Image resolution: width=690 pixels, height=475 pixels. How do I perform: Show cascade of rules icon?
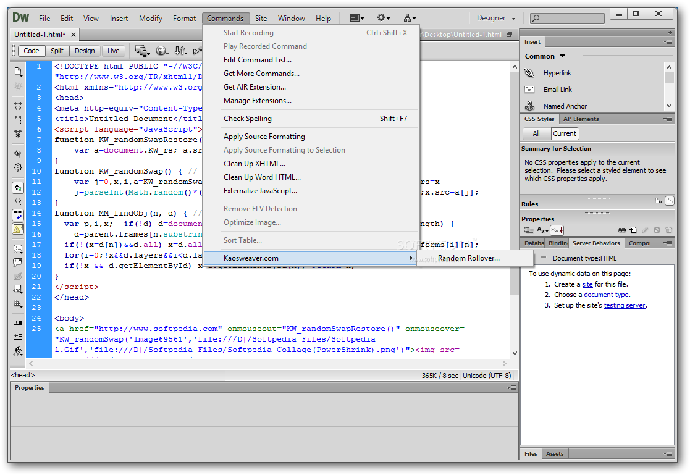click(x=669, y=201)
